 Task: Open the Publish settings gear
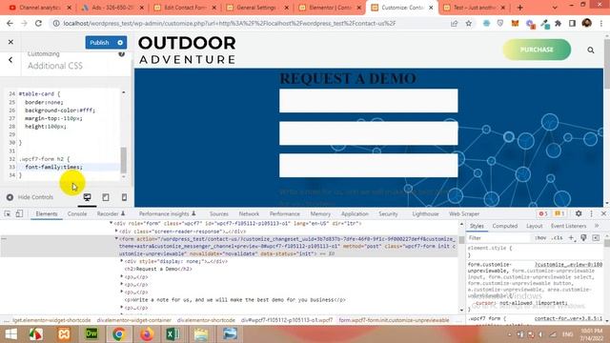coord(120,42)
